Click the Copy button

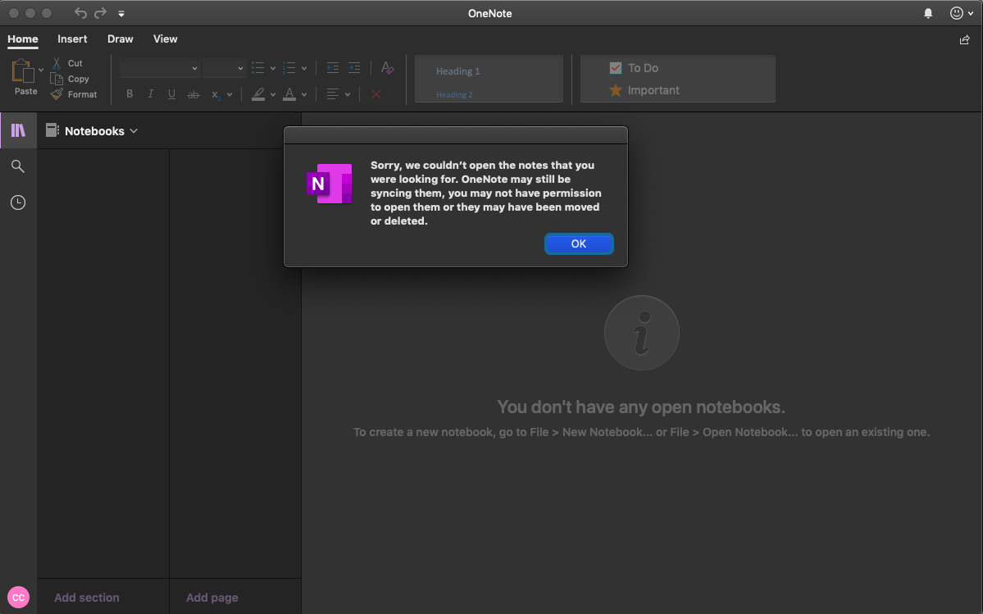tap(70, 79)
